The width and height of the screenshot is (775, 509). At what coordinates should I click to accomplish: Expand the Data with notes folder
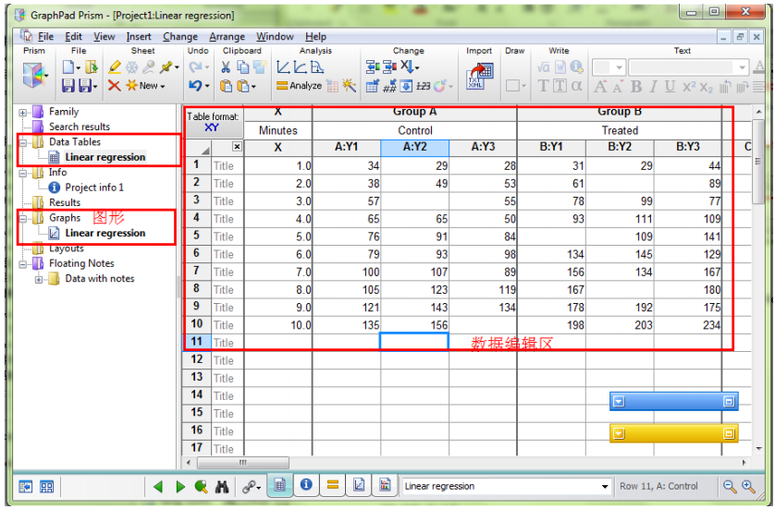click(39, 279)
